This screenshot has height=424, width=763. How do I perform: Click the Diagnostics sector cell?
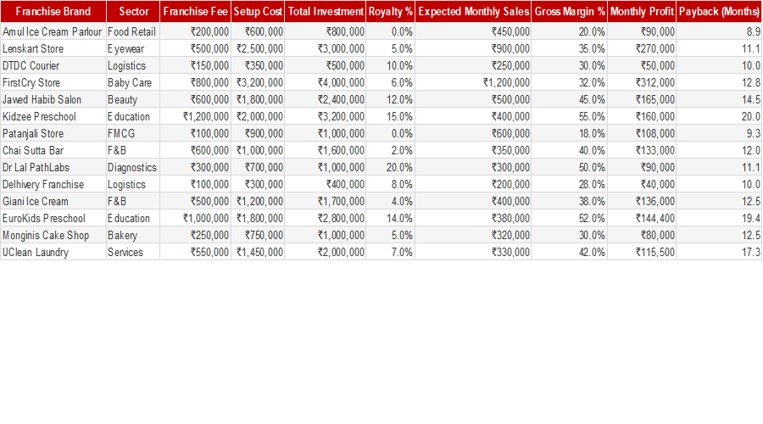coord(133,167)
